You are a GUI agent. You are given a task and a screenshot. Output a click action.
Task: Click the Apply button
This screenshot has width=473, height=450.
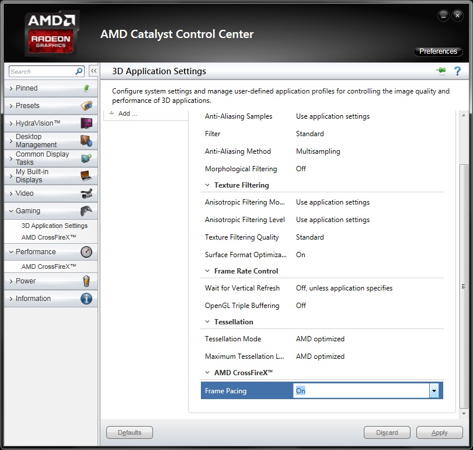[x=440, y=432]
